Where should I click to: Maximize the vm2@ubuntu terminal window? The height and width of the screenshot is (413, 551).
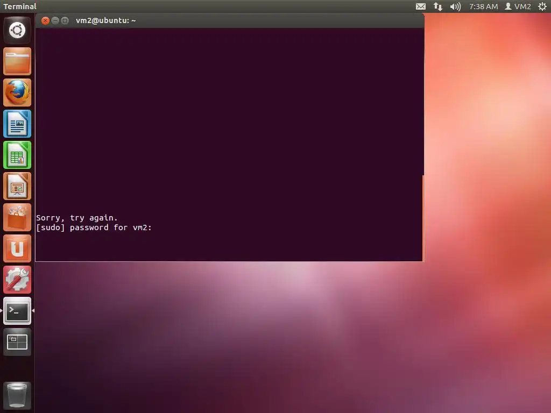click(x=65, y=20)
